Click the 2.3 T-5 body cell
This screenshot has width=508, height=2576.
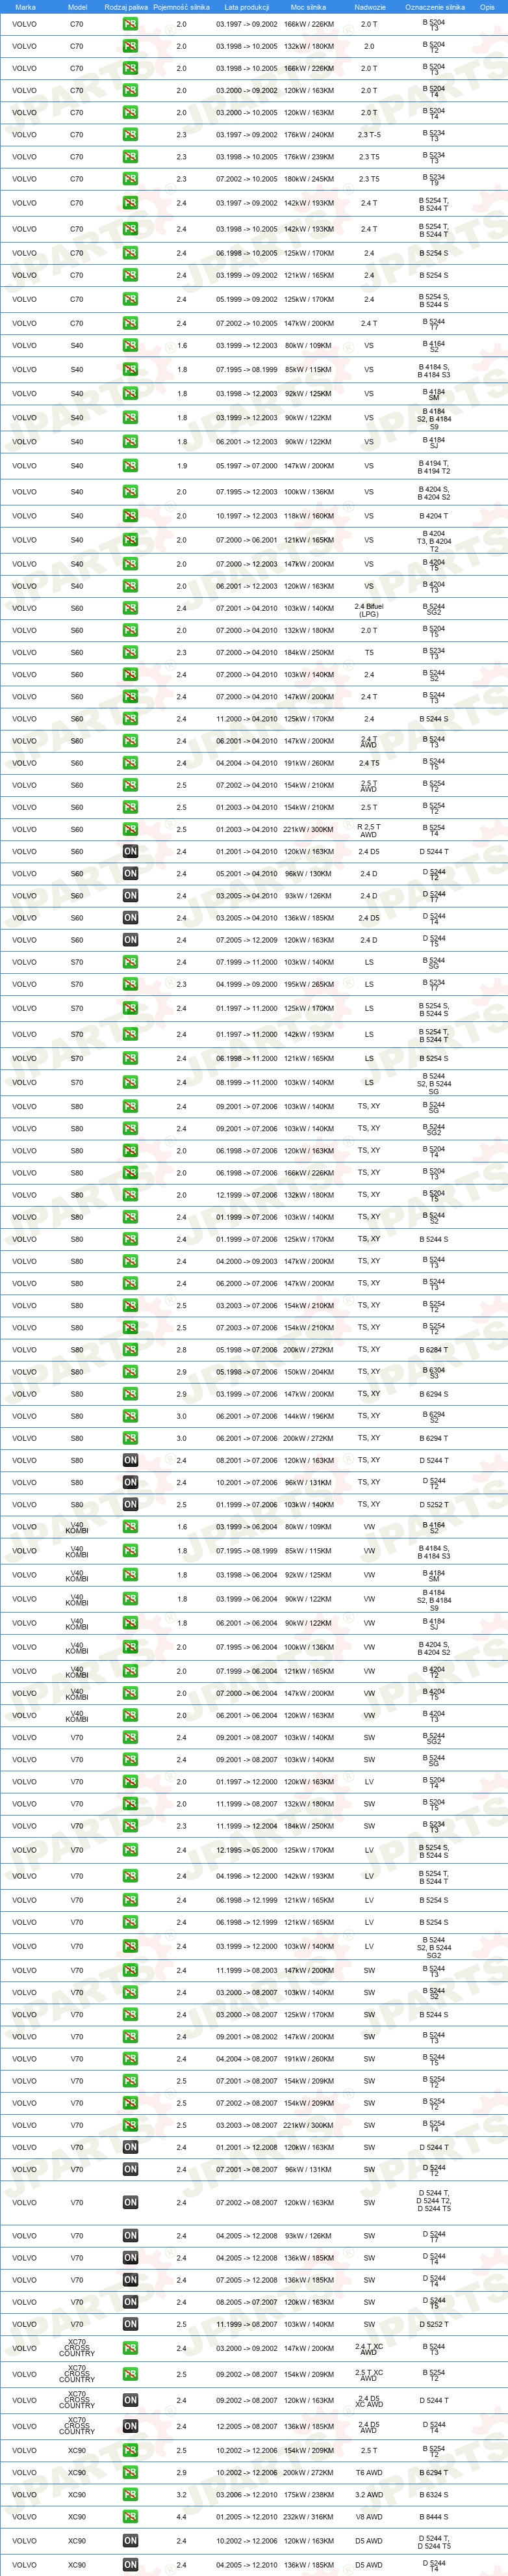368,135
